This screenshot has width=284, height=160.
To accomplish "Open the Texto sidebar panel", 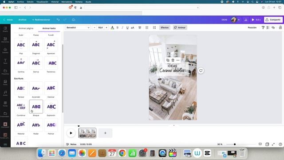I will tap(5, 61).
